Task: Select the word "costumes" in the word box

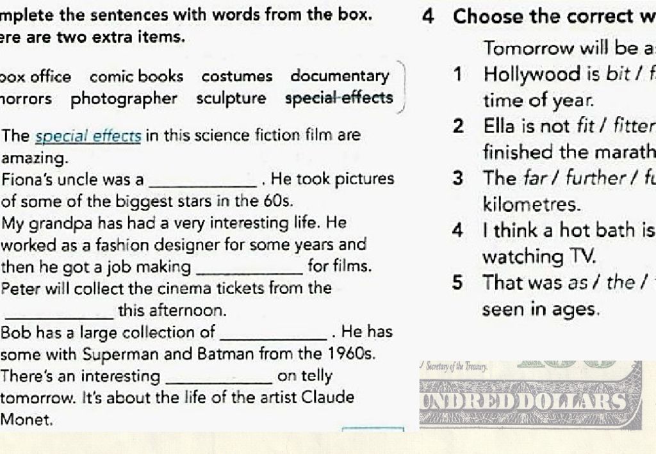Action: pos(237,76)
